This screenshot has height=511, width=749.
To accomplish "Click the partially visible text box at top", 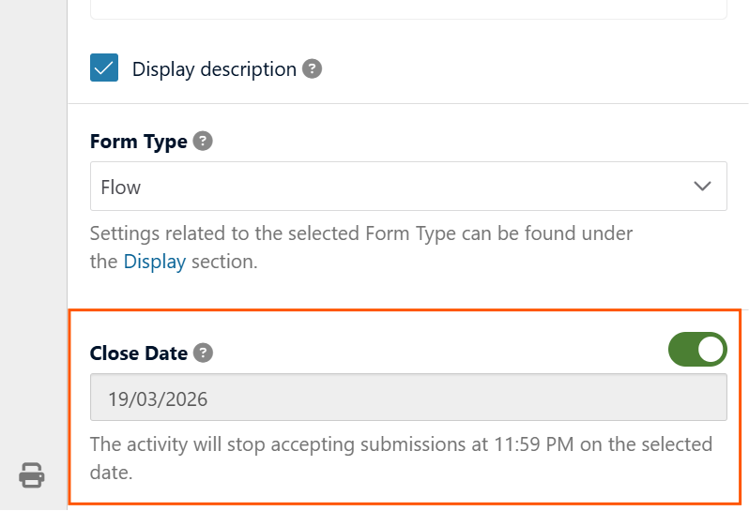I will click(x=407, y=9).
